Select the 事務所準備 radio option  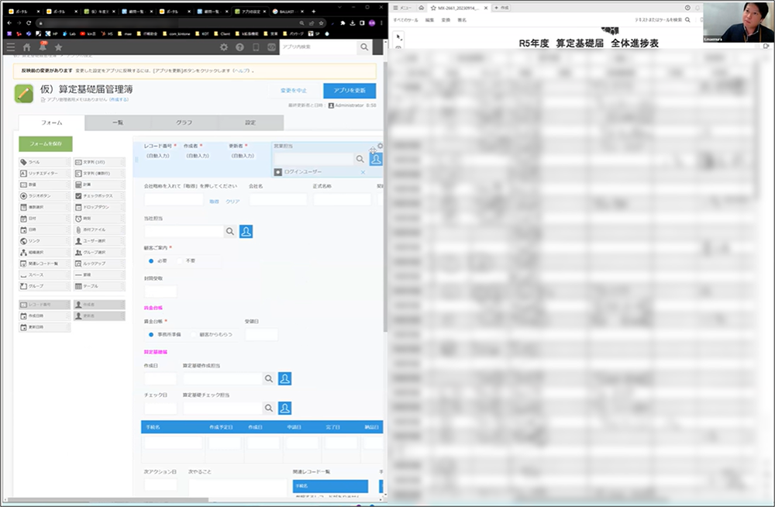tap(151, 334)
